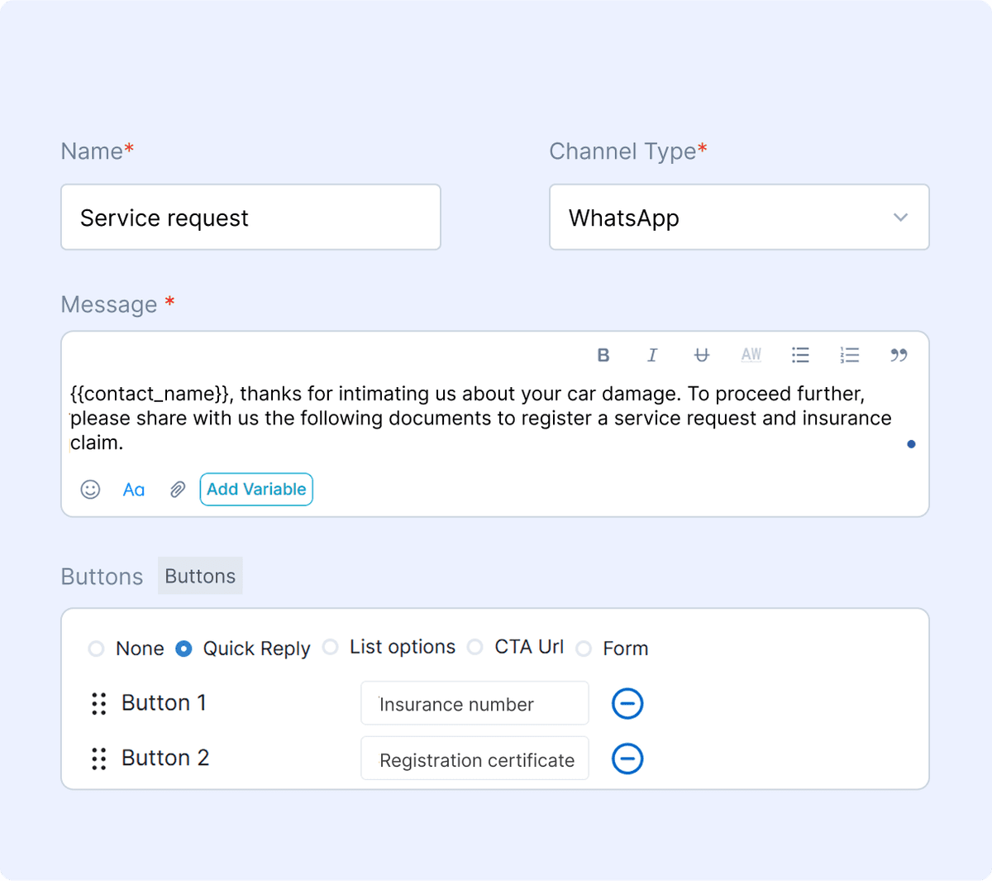
Task: Apply italic formatting to message
Action: tap(652, 355)
